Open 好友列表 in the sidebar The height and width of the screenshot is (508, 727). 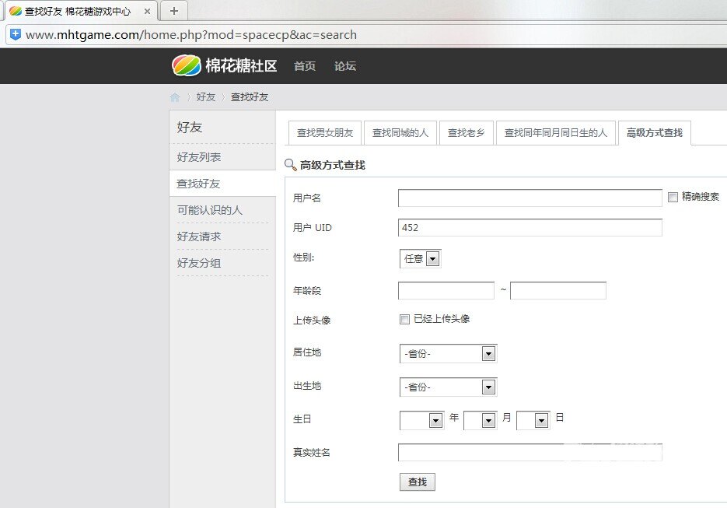199,157
